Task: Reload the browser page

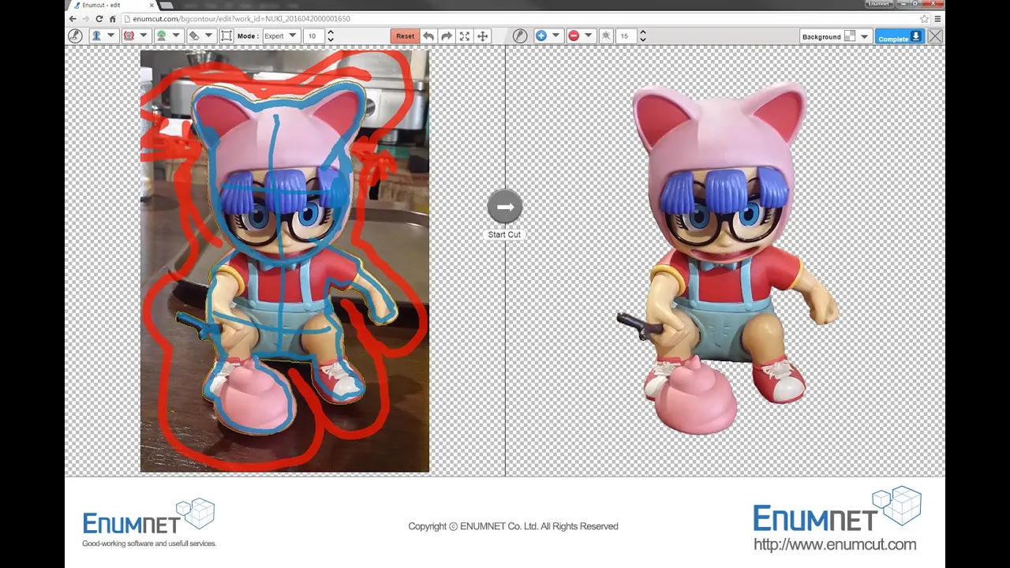Action: [x=99, y=18]
